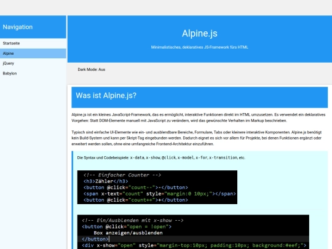Click the count-- button code line
This screenshot has width=332, height=249.
tap(135, 188)
